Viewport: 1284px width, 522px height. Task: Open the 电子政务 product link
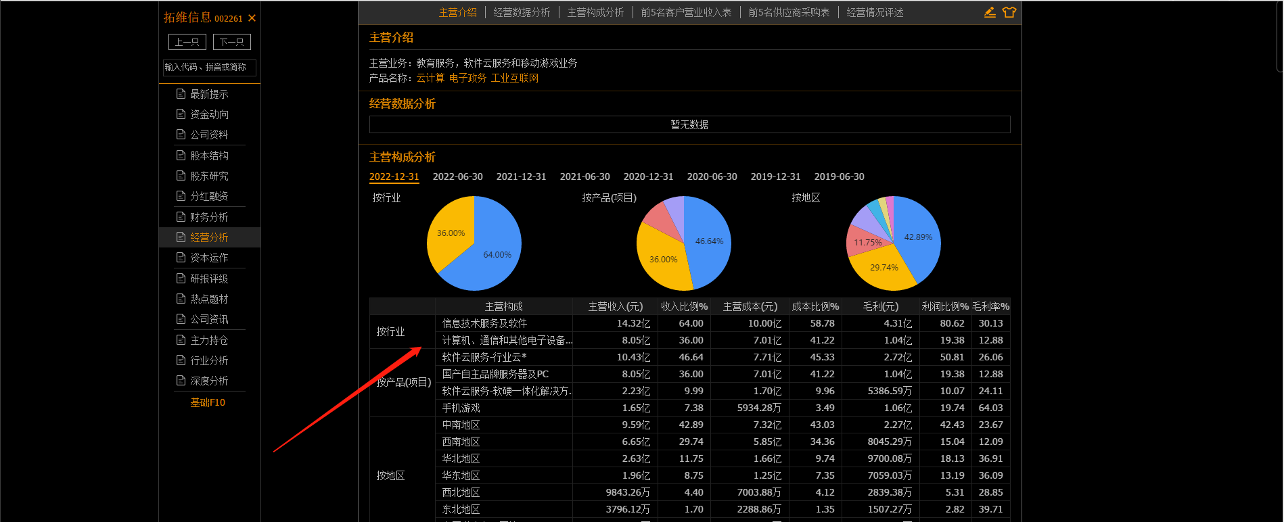pyautogui.click(x=467, y=78)
